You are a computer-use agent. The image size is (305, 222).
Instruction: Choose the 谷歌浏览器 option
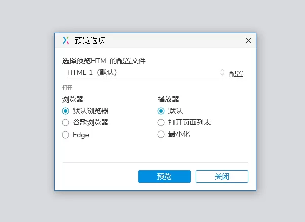(x=65, y=123)
